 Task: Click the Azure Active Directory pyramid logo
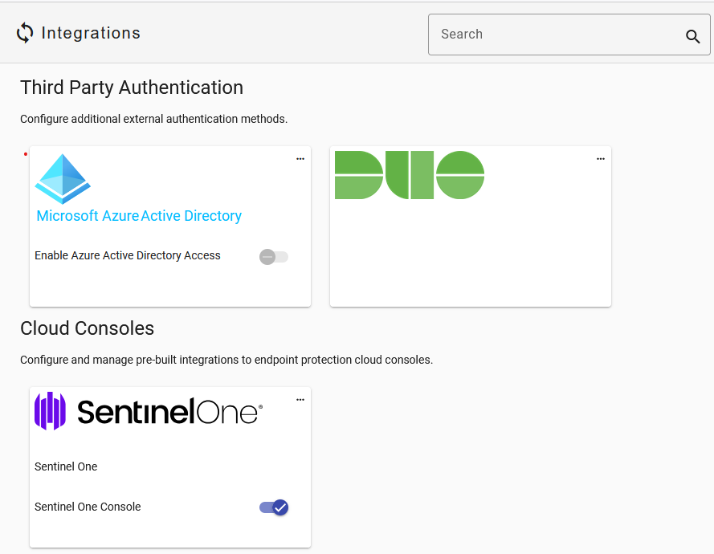[x=63, y=178]
